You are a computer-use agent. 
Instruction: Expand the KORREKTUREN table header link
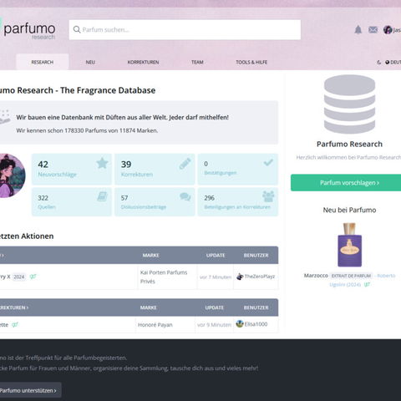14,307
